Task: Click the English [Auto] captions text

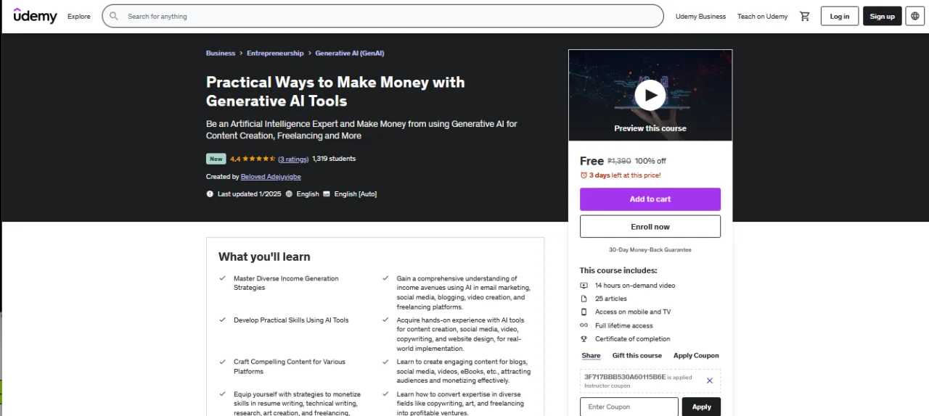Action: [356, 194]
